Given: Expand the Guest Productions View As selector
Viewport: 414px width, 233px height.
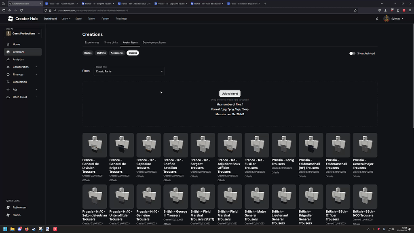Looking at the screenshot, I should coord(22,33).
